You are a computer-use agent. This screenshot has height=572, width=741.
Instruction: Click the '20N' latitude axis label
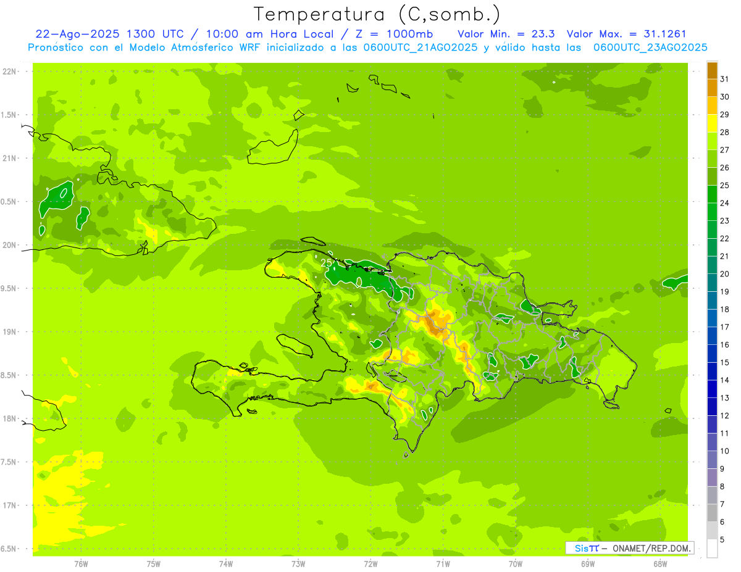point(9,245)
